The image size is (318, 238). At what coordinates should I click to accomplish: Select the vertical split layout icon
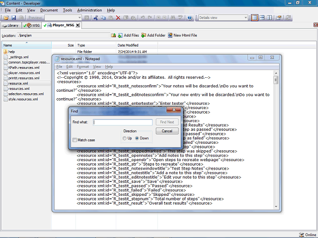coord(269,18)
